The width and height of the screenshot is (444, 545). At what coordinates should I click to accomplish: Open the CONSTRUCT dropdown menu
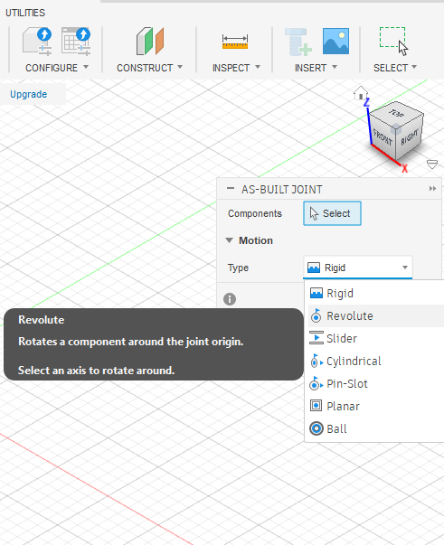pyautogui.click(x=149, y=68)
